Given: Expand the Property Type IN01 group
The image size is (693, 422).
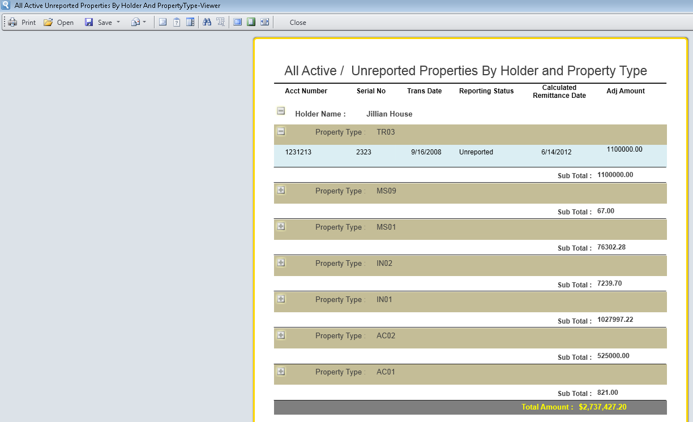Looking at the screenshot, I should [281, 299].
